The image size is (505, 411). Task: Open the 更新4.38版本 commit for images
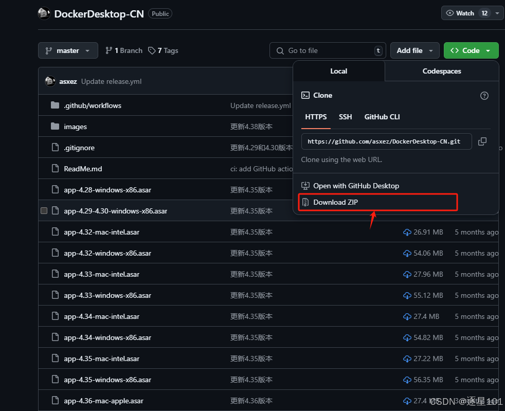point(251,127)
